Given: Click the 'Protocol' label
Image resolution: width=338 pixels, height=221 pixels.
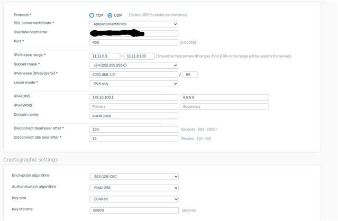Looking at the screenshot, I should point(22,15).
